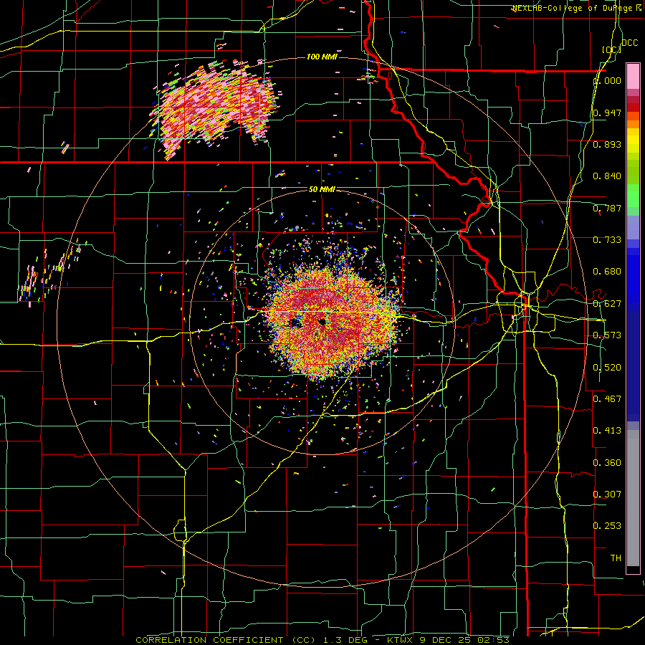Viewport: 645px width, 645px height.
Task: Click the 0.573 scale value
Action: [607, 335]
